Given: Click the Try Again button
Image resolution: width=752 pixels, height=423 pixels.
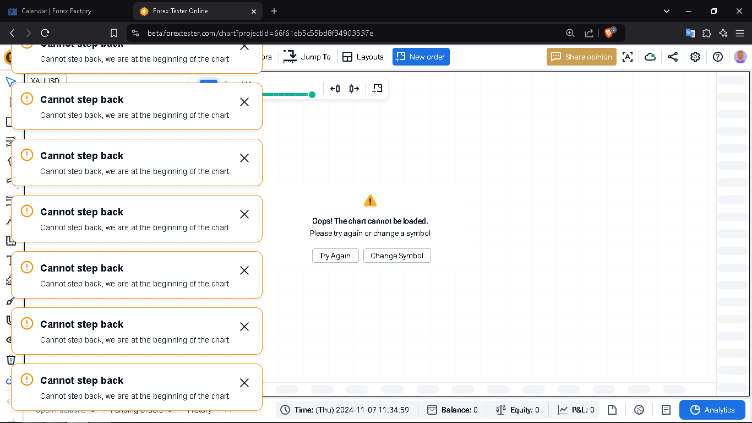Looking at the screenshot, I should point(335,256).
